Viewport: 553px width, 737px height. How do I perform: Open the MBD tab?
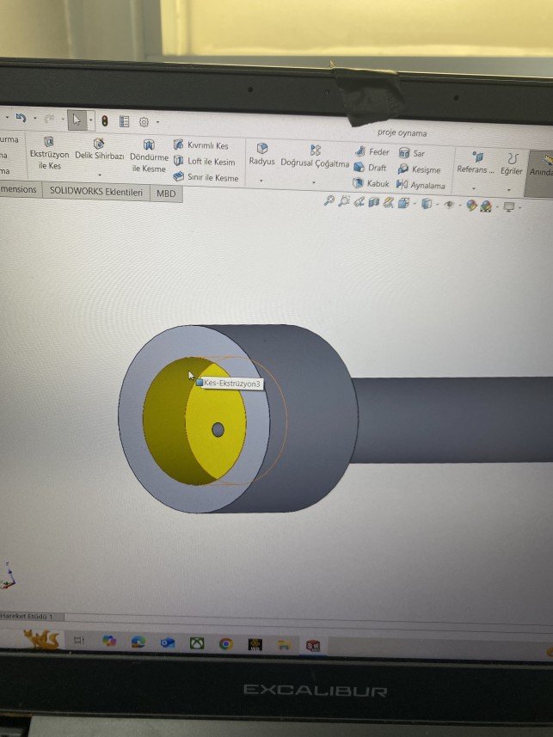click(165, 193)
